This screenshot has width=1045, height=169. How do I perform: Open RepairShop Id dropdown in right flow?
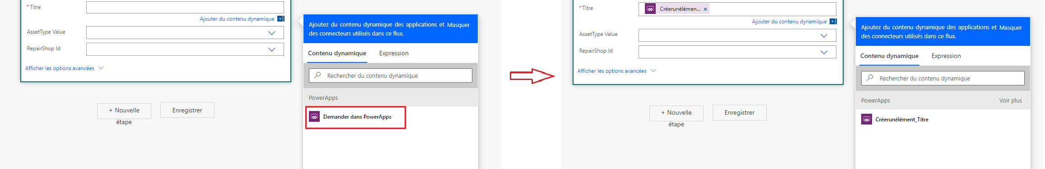pos(737,52)
